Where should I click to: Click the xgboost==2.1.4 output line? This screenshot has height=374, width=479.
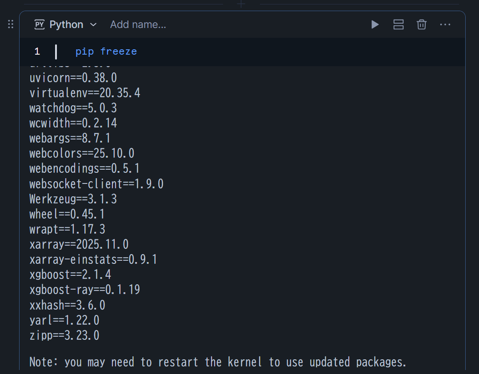[x=70, y=275]
